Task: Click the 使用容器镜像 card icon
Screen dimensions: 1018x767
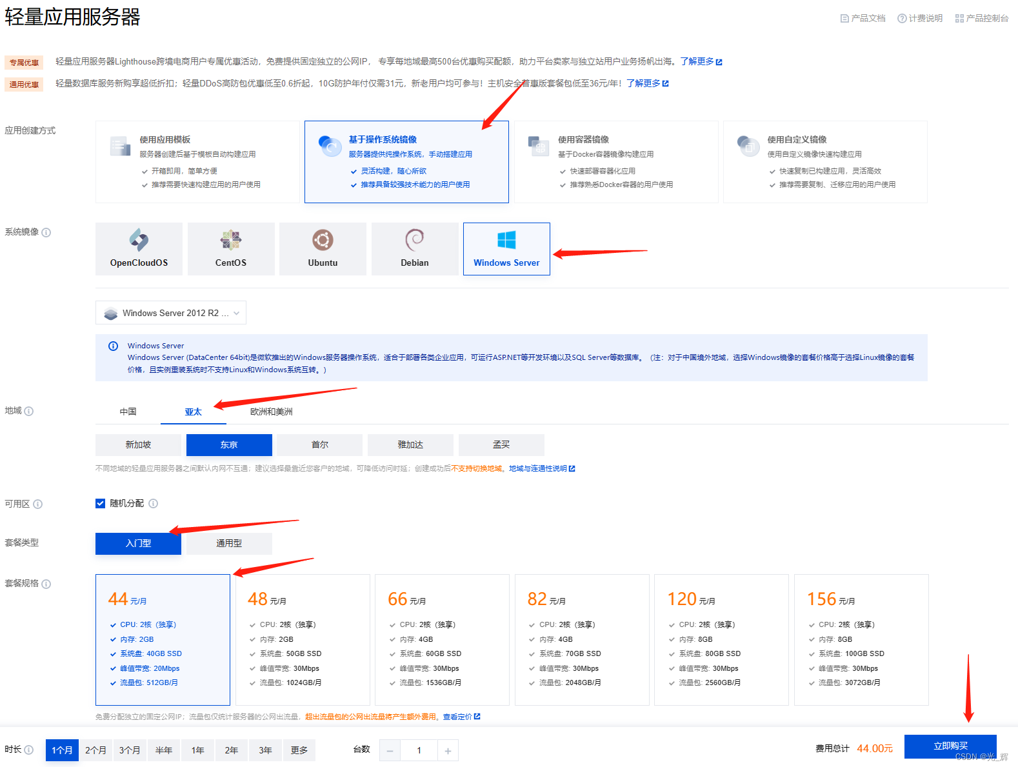Action: coord(538,146)
